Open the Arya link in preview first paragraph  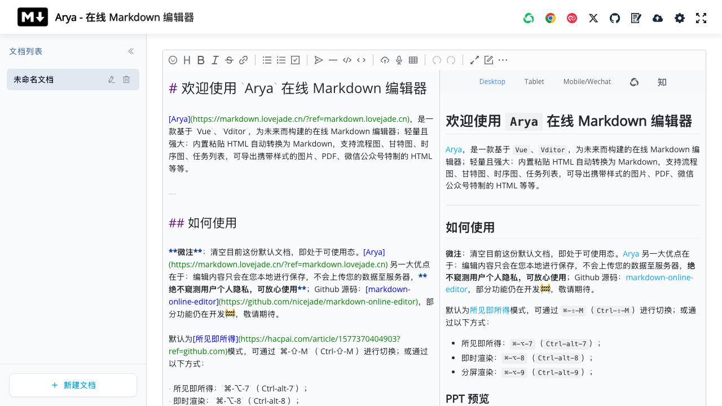tap(454, 149)
